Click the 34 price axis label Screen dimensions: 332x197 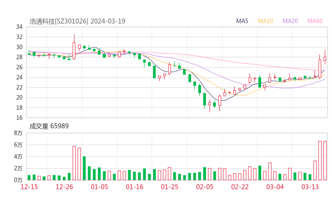[x=19, y=27]
